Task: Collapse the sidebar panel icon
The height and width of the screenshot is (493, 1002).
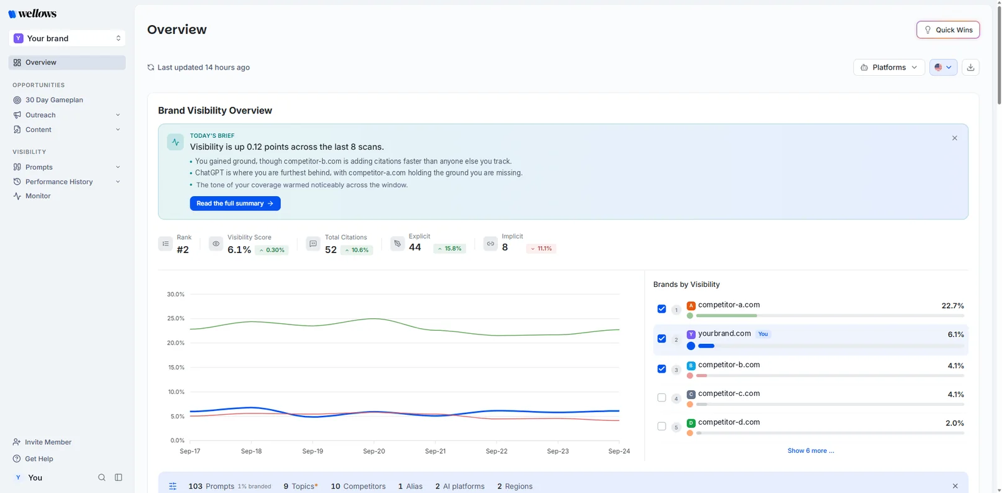Action: pyautogui.click(x=118, y=477)
